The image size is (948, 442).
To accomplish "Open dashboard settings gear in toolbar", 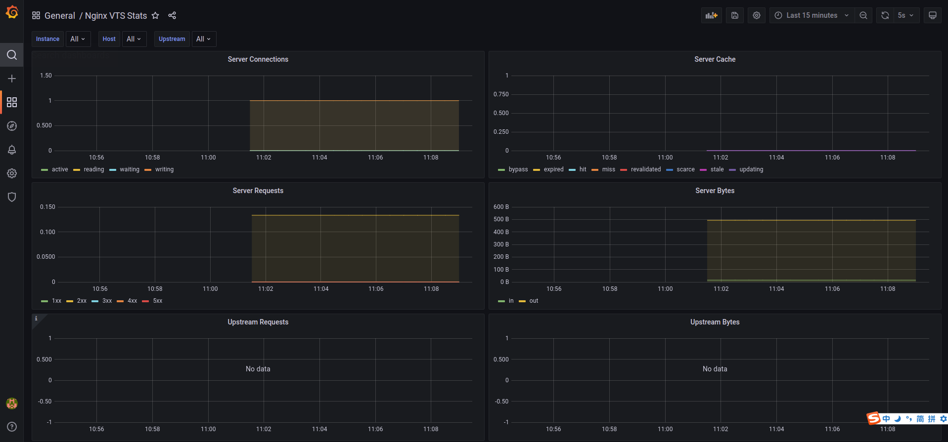I will click(757, 15).
